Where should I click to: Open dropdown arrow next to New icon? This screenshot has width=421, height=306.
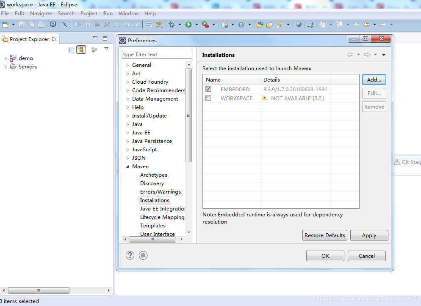coord(13,25)
